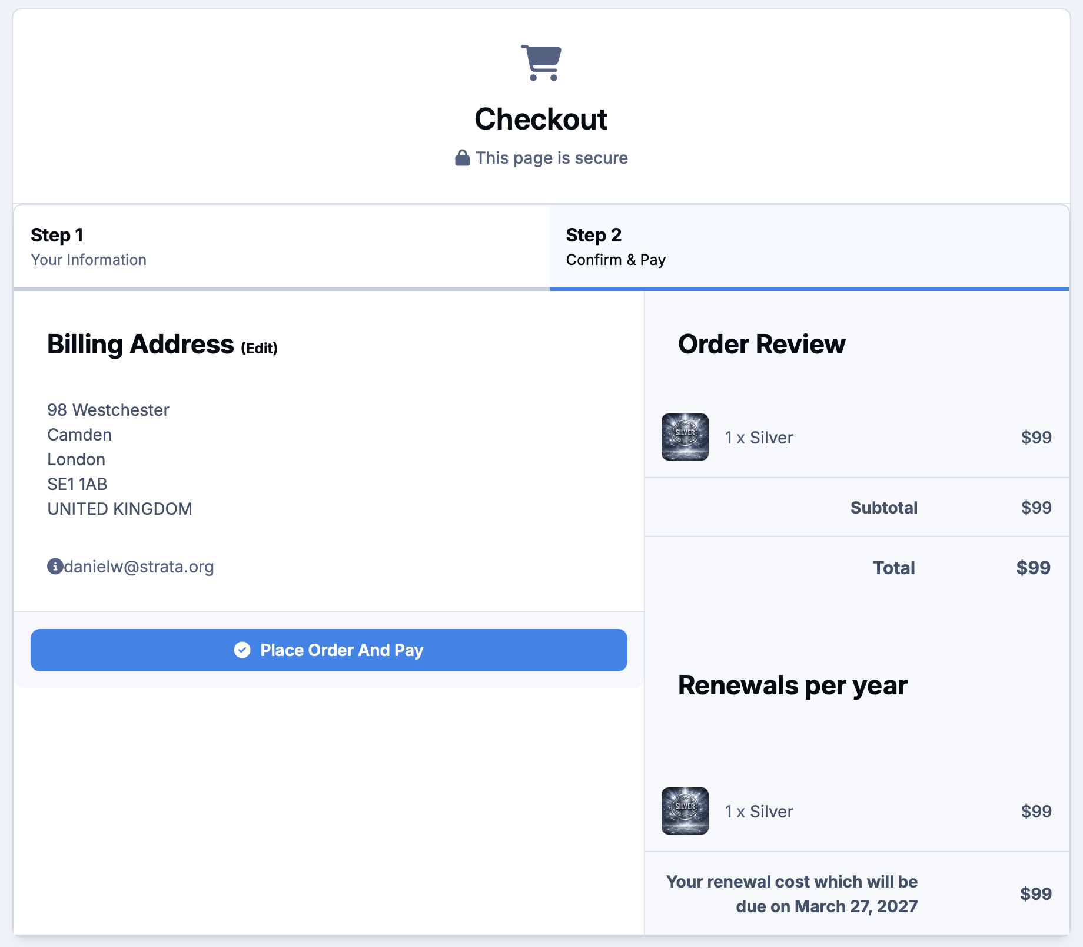The height and width of the screenshot is (947, 1083).
Task: Go back to the Step 1 Your Information tab
Action: (282, 247)
